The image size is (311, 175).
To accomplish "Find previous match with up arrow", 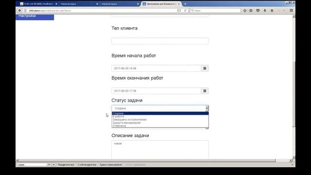I will point(49,165).
